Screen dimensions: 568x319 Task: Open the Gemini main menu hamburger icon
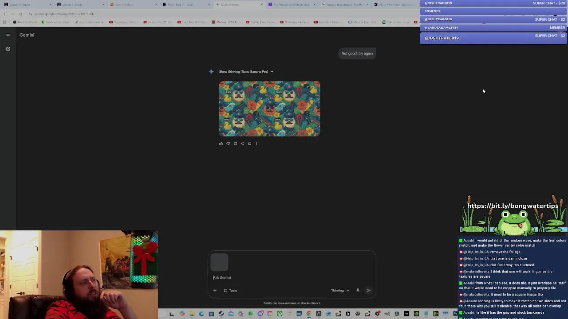(8, 35)
